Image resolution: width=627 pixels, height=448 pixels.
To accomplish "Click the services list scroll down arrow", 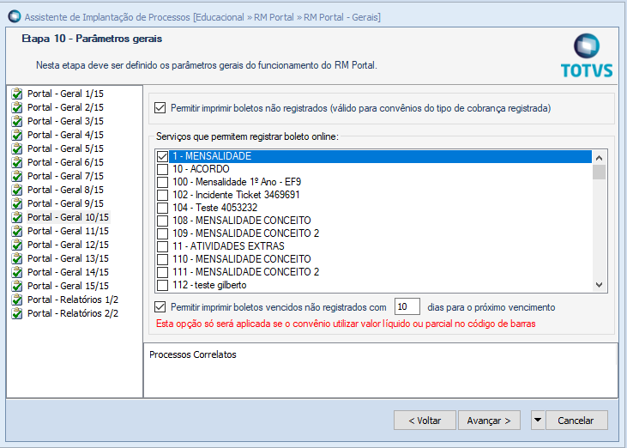I will click(x=599, y=285).
